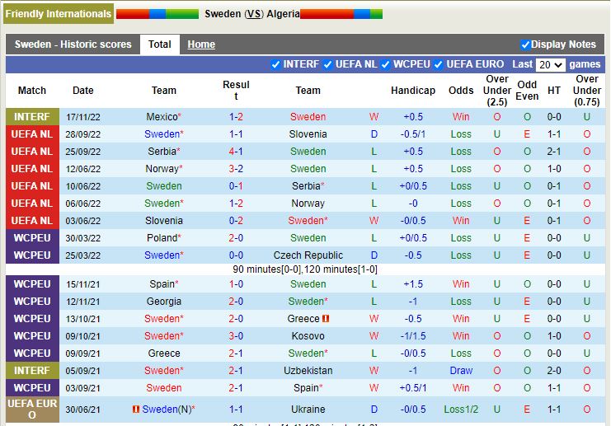The width and height of the screenshot is (611, 426).
Task: Switch to the Total tab
Action: 160,44
